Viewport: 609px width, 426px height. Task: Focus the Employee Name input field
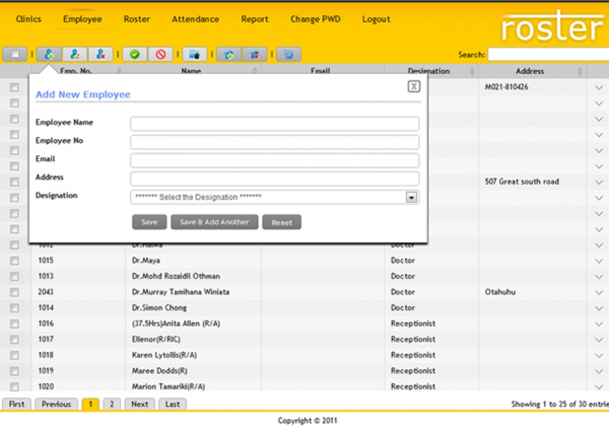(274, 124)
